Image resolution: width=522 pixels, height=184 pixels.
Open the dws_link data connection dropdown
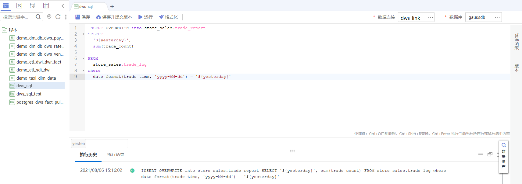[x=416, y=17]
